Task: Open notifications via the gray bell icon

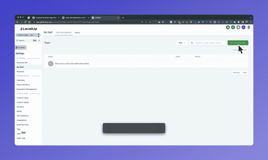Action: point(238,27)
